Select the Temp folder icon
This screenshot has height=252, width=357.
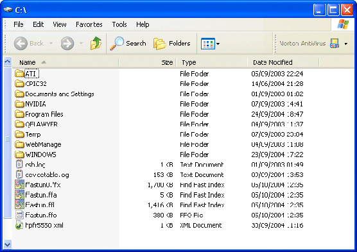pyautogui.click(x=19, y=134)
